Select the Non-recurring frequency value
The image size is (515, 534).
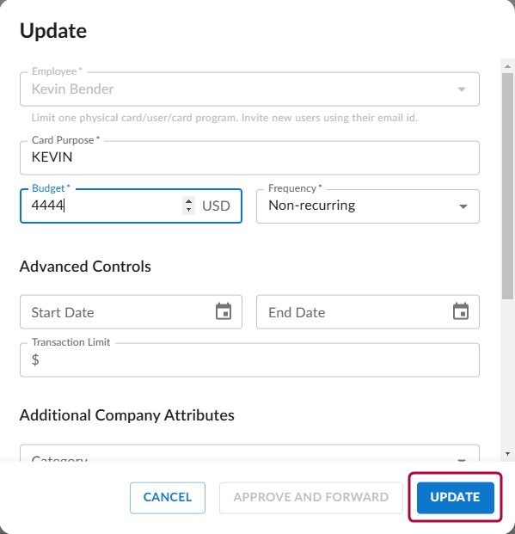[x=311, y=206]
